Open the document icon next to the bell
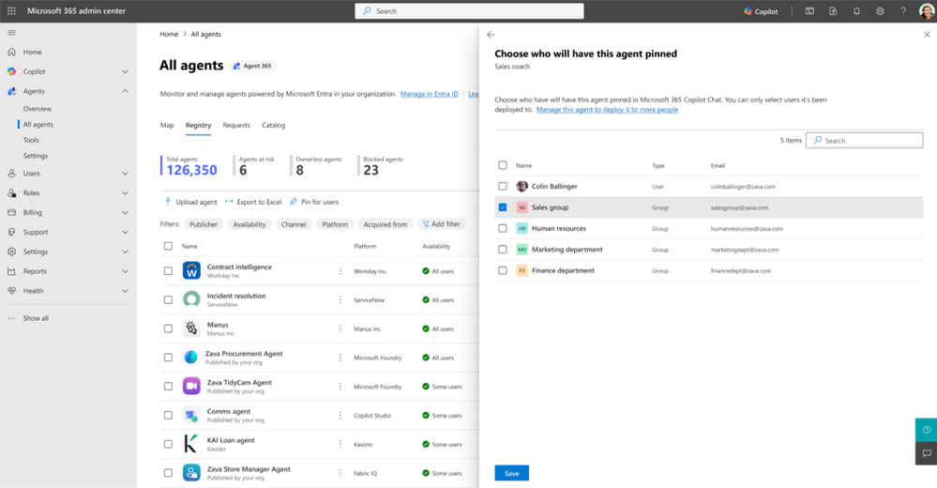Screen dimensions: 937x488 pos(833,10)
